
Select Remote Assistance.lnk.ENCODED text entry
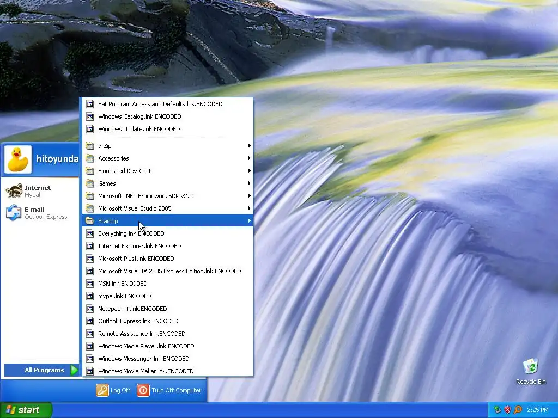142,334
